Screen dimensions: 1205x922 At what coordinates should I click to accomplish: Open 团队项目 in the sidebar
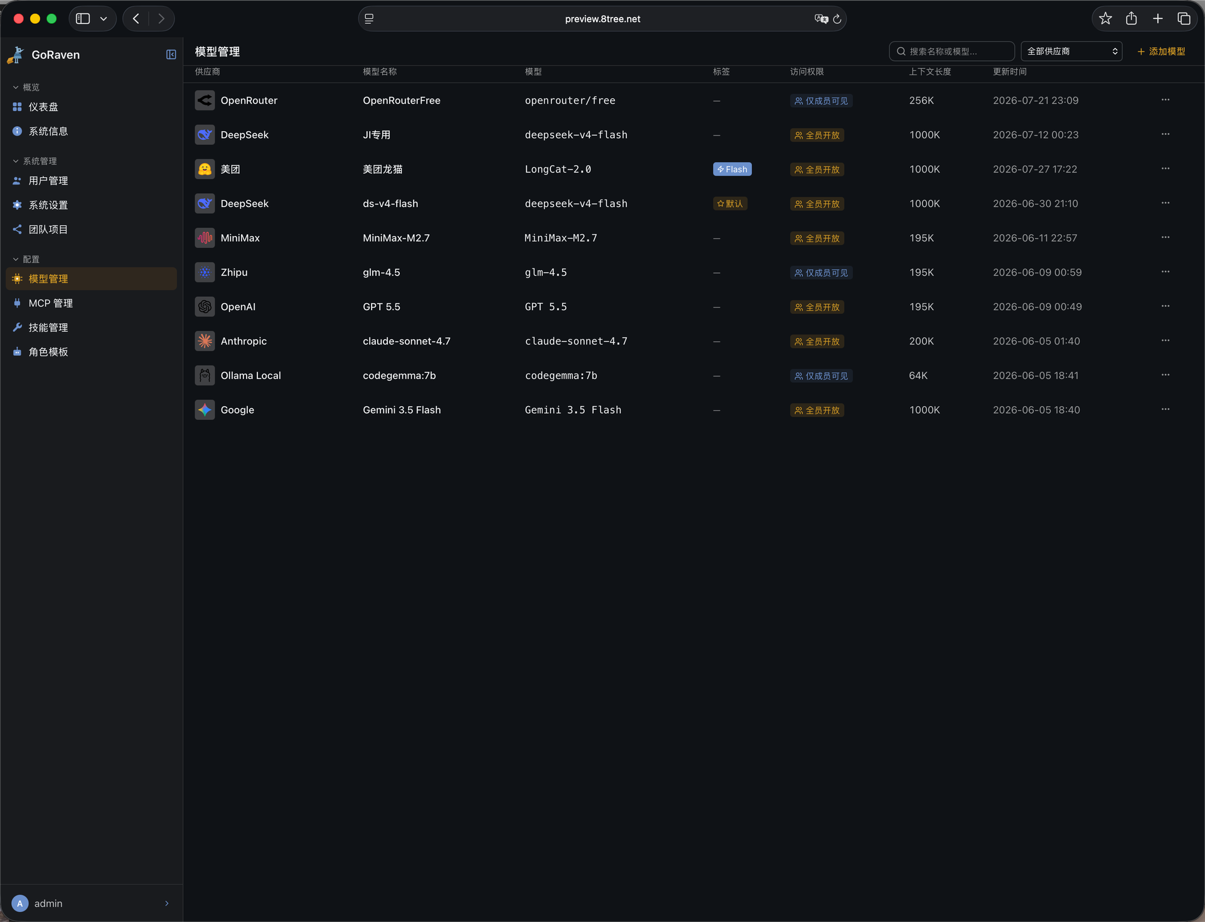pyautogui.click(x=92, y=230)
